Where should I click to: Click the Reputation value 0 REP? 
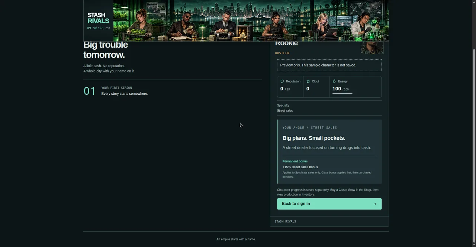coord(285,89)
